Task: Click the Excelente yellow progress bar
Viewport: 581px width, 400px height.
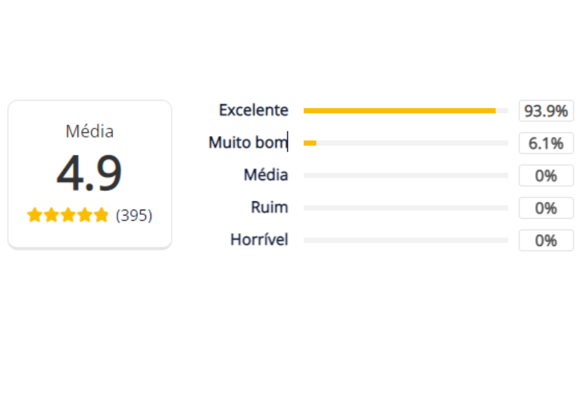Action: pyautogui.click(x=399, y=111)
